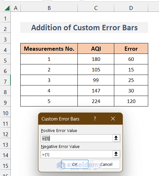Select Error cell with value 30
The width and height of the screenshot is (159, 176).
tap(131, 91)
